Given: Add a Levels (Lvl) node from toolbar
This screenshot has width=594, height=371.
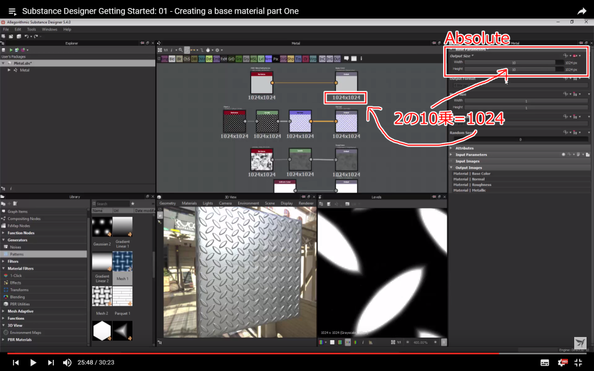Looking at the screenshot, I should point(261,59).
